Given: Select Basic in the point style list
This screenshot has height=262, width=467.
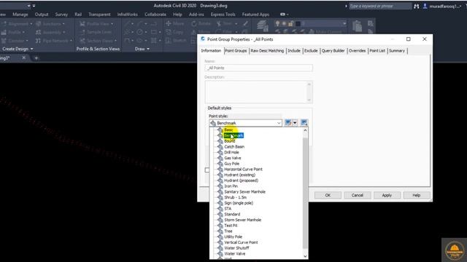Looking at the screenshot, I should coord(228,130).
